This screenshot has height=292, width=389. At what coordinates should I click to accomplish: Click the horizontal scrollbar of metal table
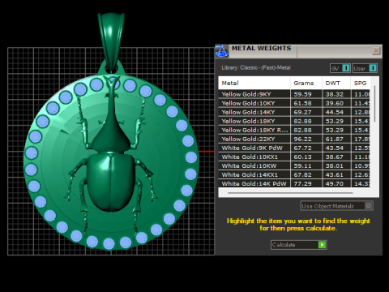[290, 193]
